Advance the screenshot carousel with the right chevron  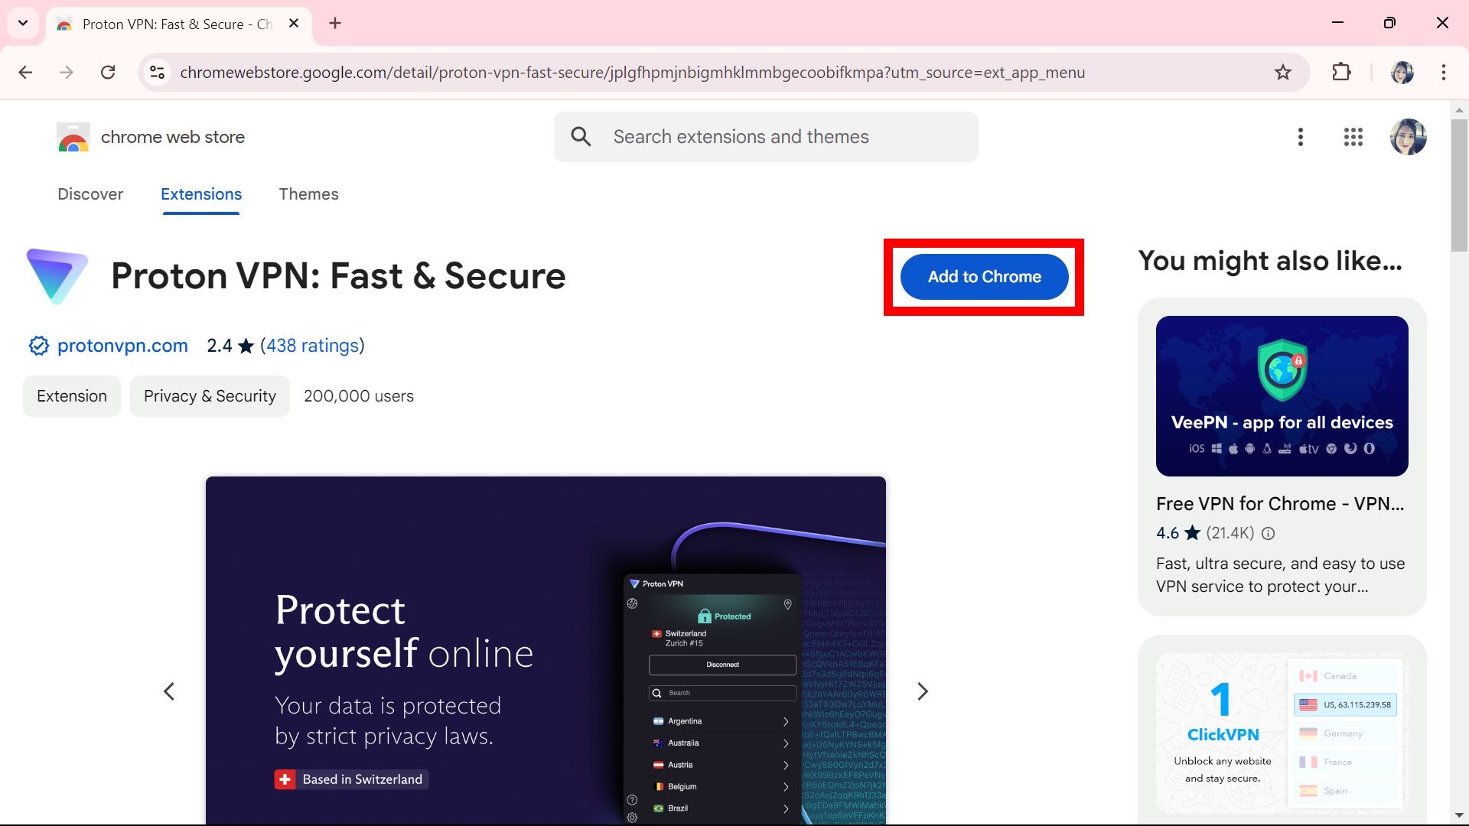point(923,691)
